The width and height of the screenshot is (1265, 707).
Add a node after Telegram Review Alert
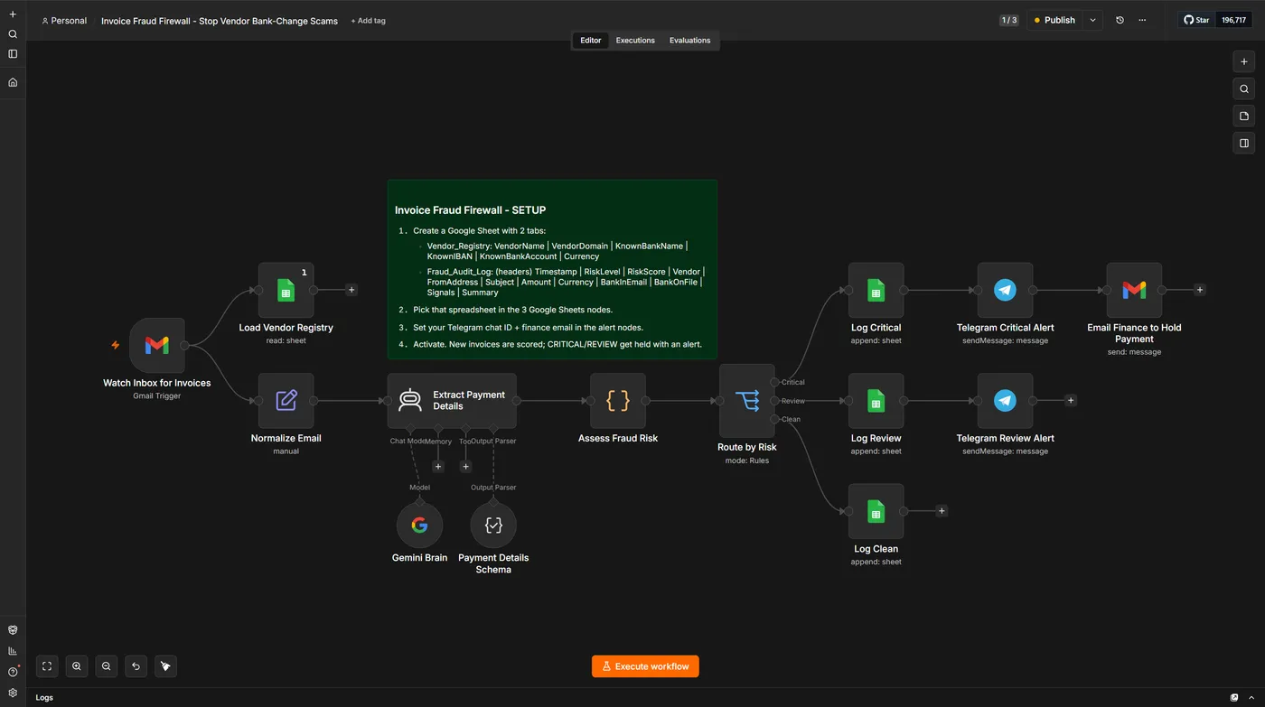[x=1071, y=400]
